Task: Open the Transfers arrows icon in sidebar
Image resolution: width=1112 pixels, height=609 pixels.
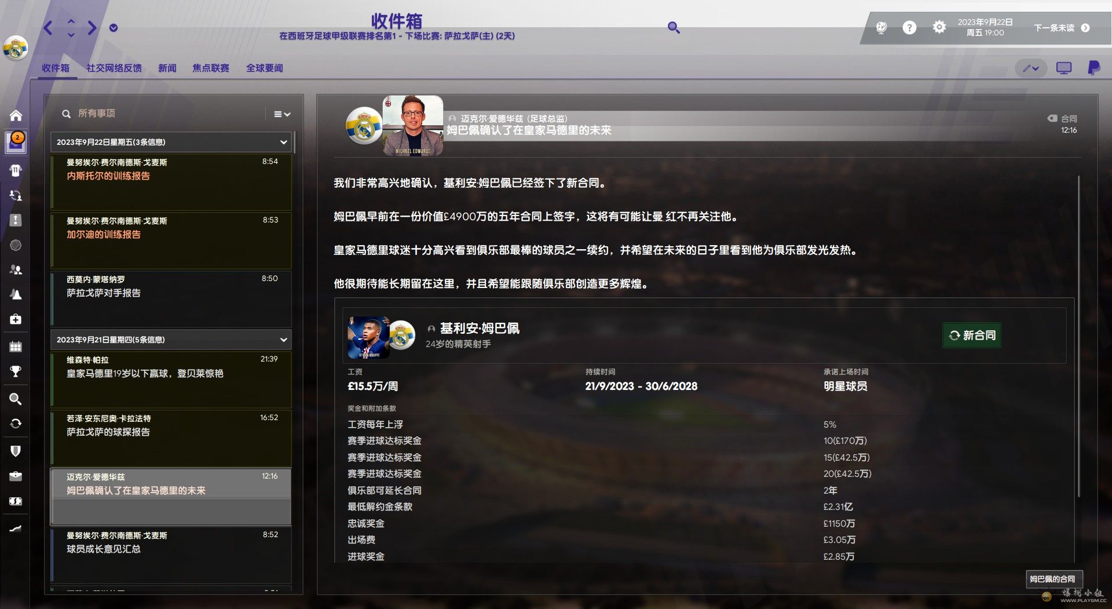Action: [x=16, y=424]
